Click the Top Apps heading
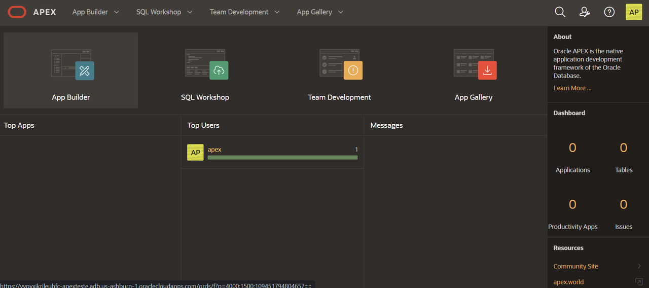The width and height of the screenshot is (649, 288). pos(19,125)
